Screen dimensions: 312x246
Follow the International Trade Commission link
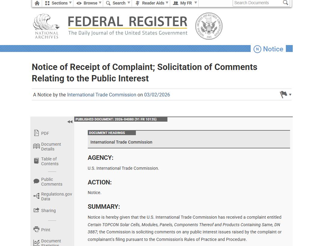tap(102, 95)
